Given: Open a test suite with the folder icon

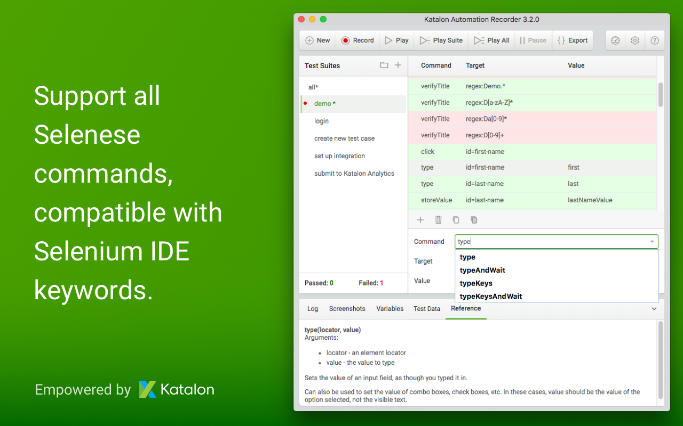Looking at the screenshot, I should pyautogui.click(x=384, y=65).
